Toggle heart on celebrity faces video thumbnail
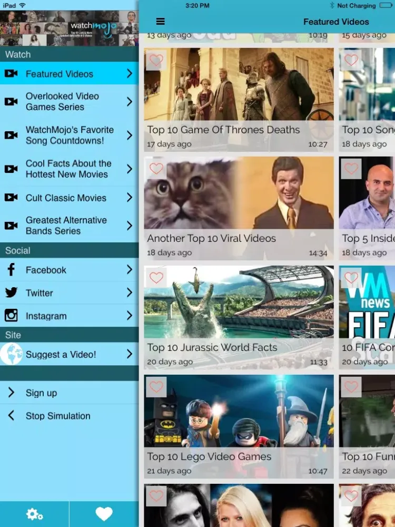Screen dimensions: 395x527 click(156, 496)
